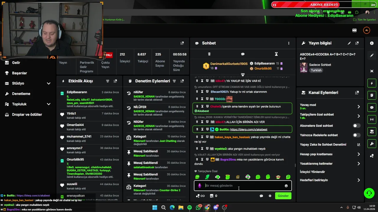Open the Sohbet panel three-dot menu
Screen dimensions: 378x212
(289, 43)
